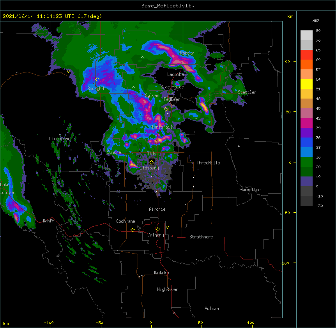This screenshot has height=328, width=336.
Task: Click the asterisk marker above Limestone
Action: click(x=60, y=135)
